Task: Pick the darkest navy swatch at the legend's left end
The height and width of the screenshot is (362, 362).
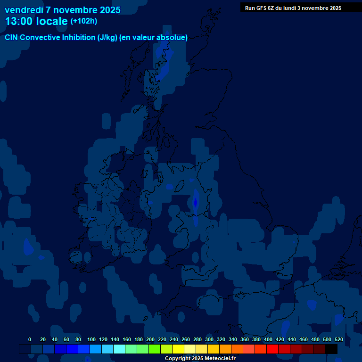Action: coord(25,349)
